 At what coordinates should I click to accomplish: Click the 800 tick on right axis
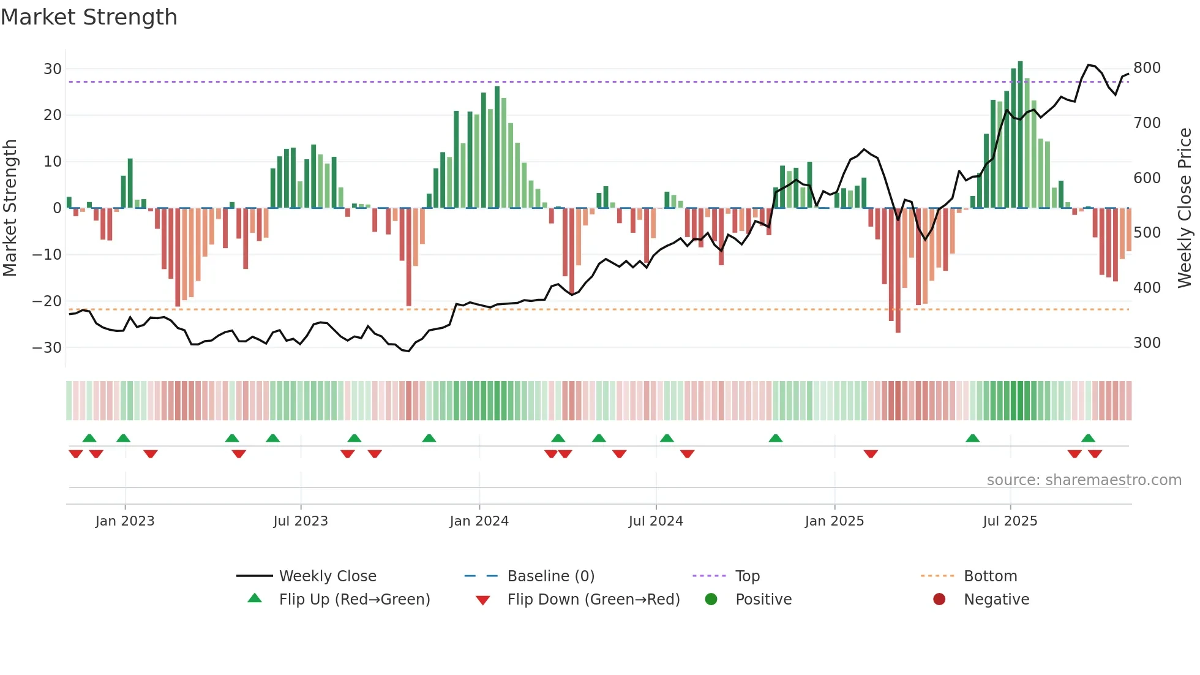point(1147,68)
